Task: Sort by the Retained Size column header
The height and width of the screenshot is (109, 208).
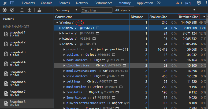Action: (x=189, y=17)
